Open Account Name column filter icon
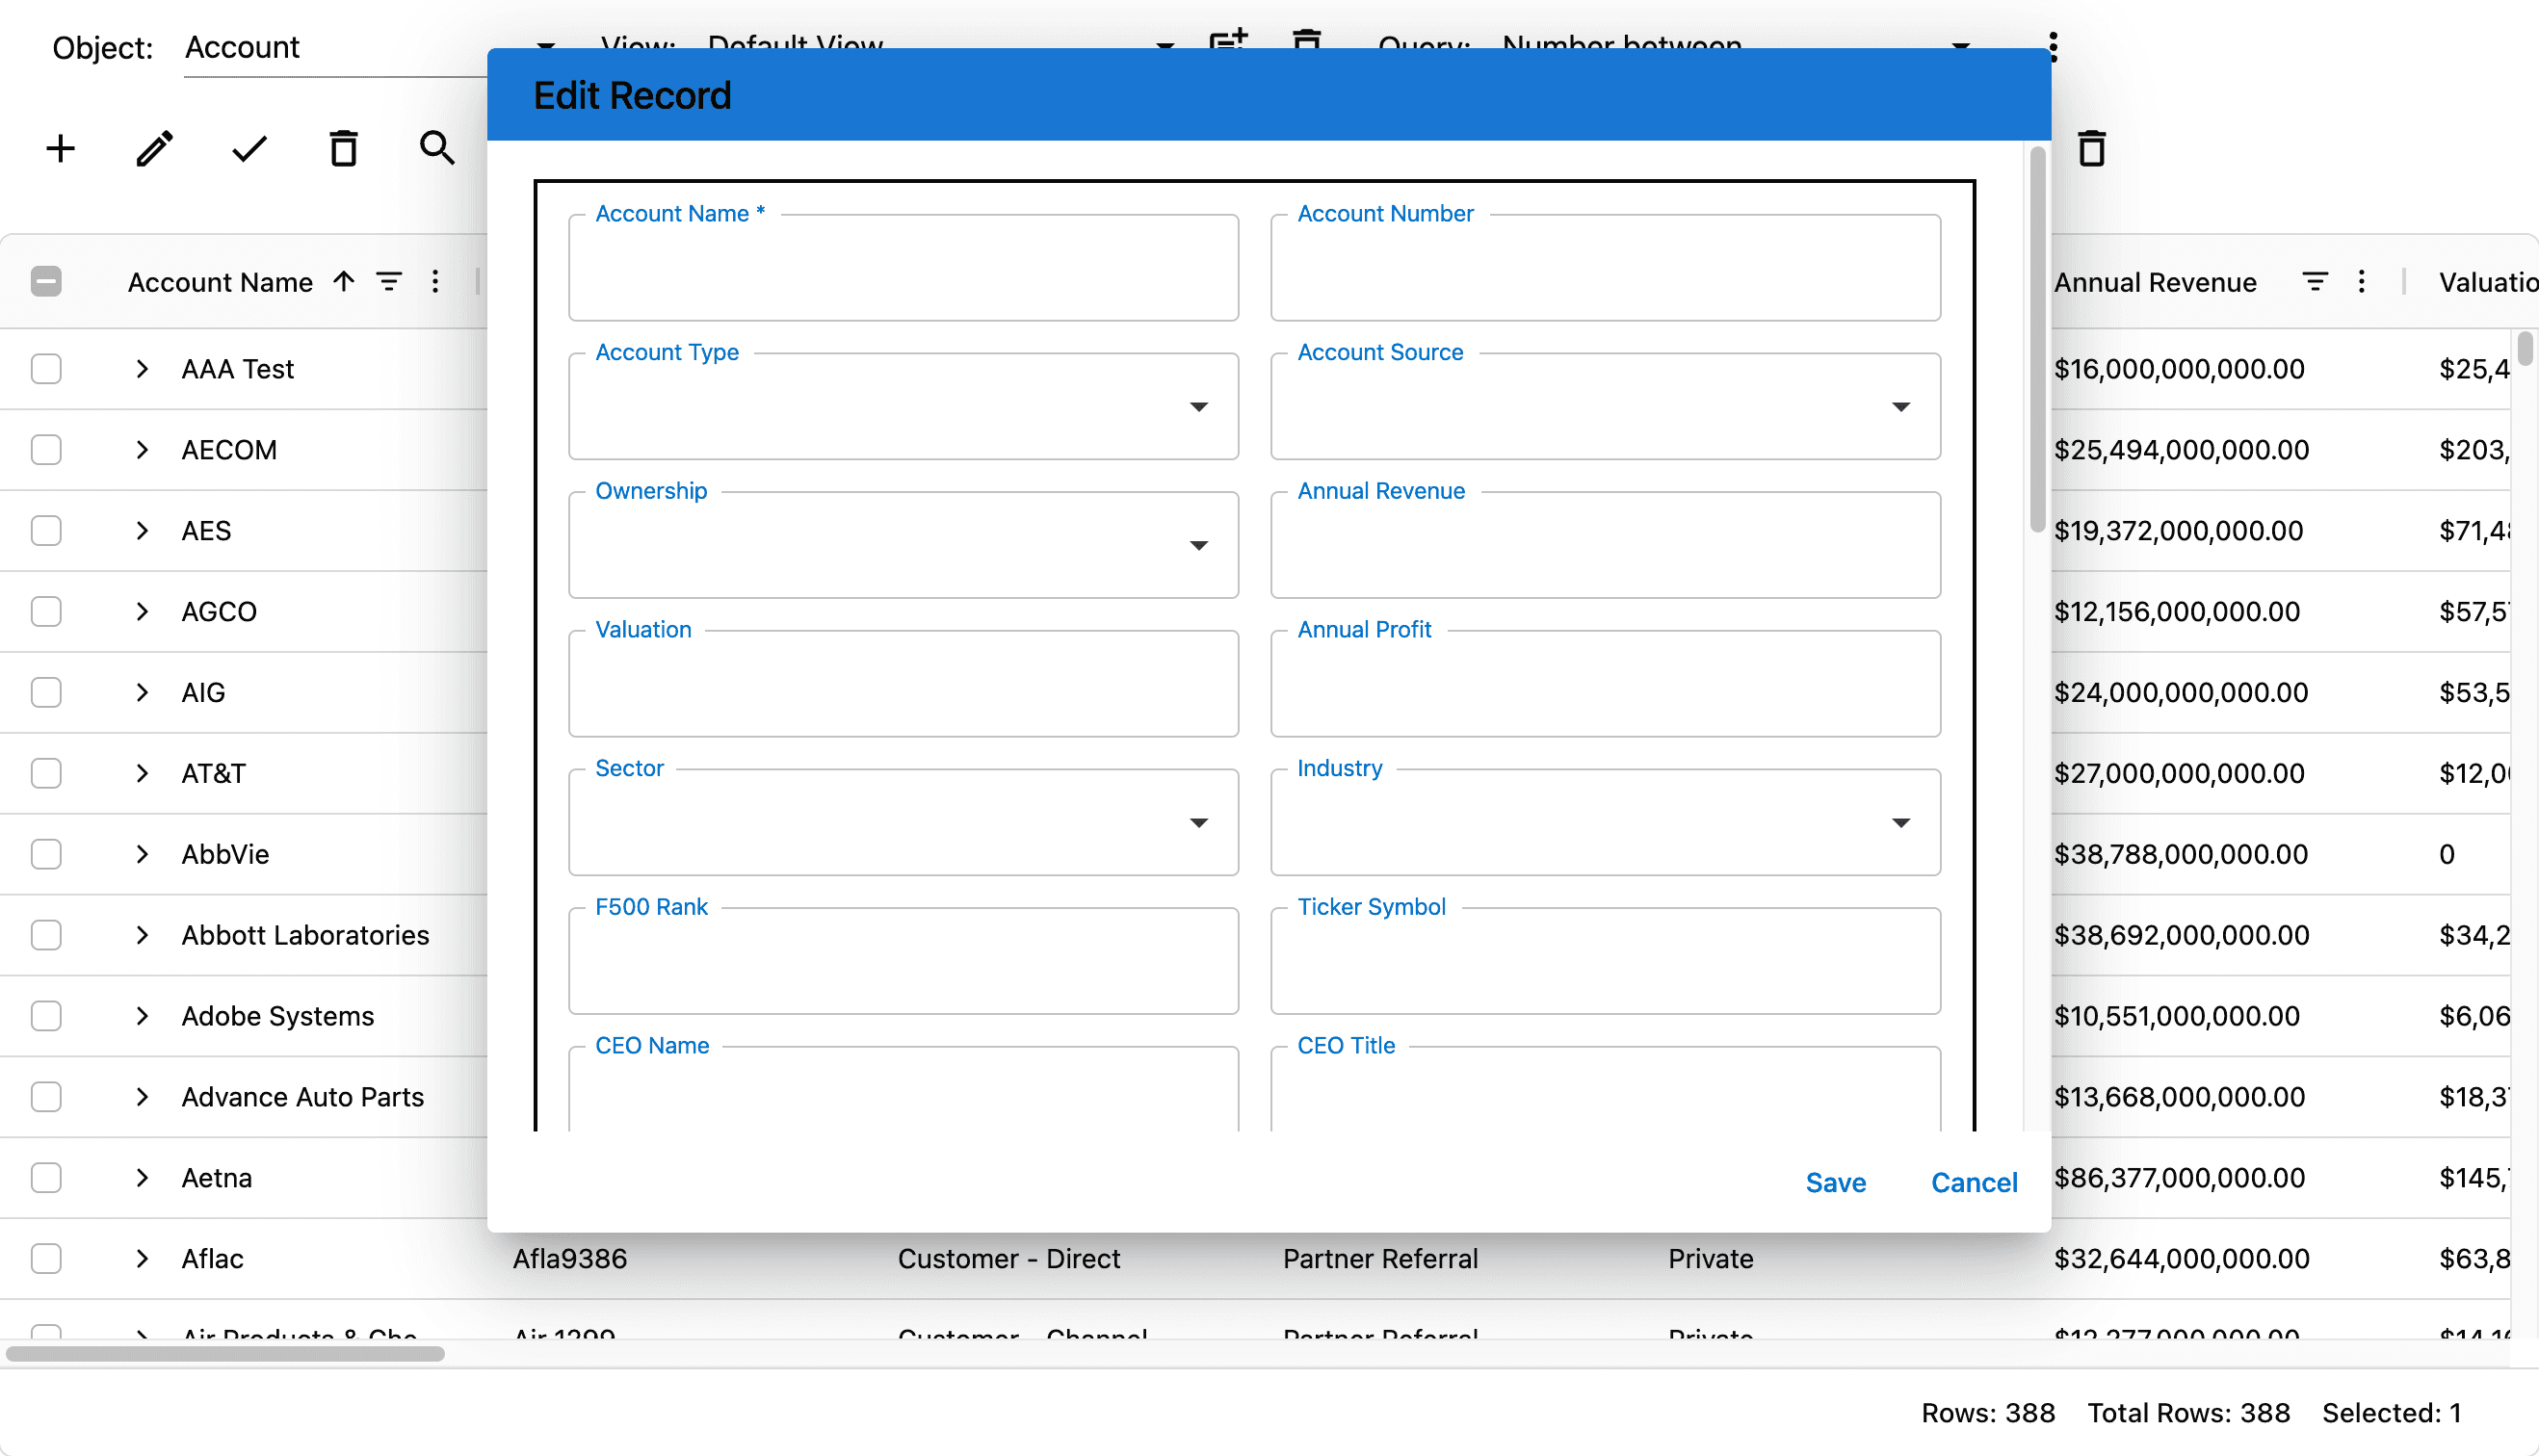Image resolution: width=2539 pixels, height=1456 pixels. coord(389,282)
